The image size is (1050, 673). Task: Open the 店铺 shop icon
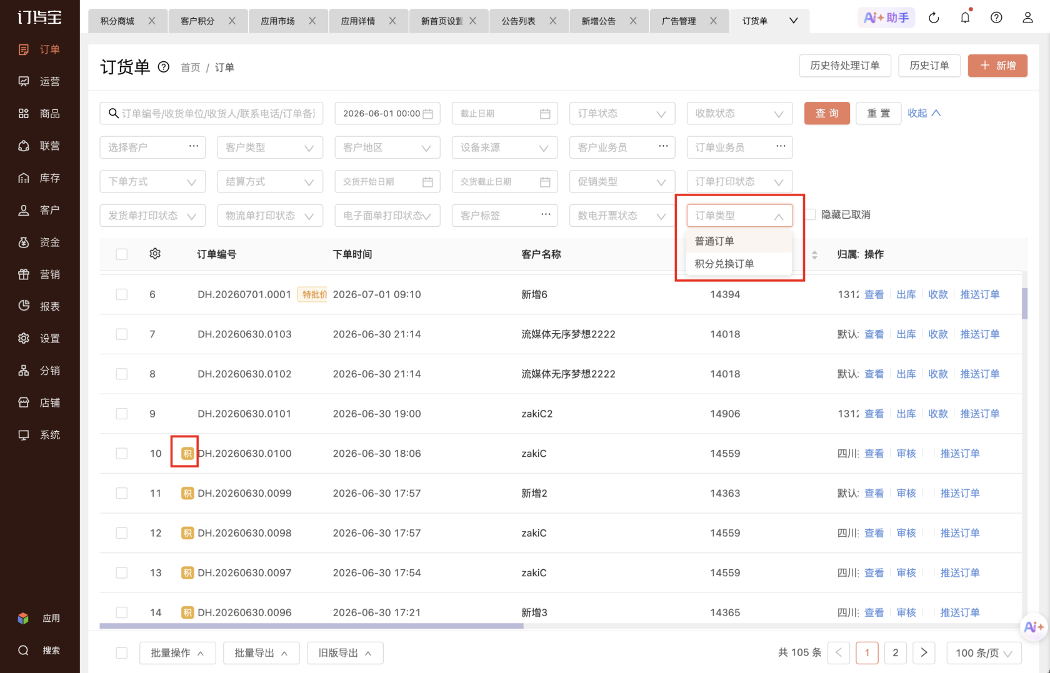(24, 402)
